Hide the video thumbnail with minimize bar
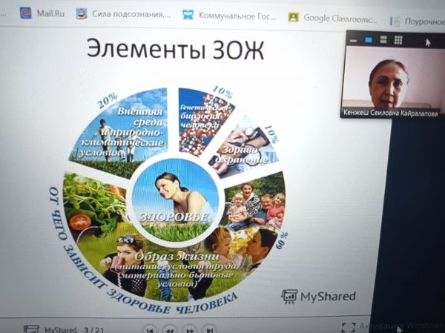 tap(353, 39)
